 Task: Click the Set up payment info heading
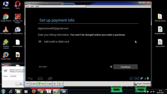tap(57, 20)
